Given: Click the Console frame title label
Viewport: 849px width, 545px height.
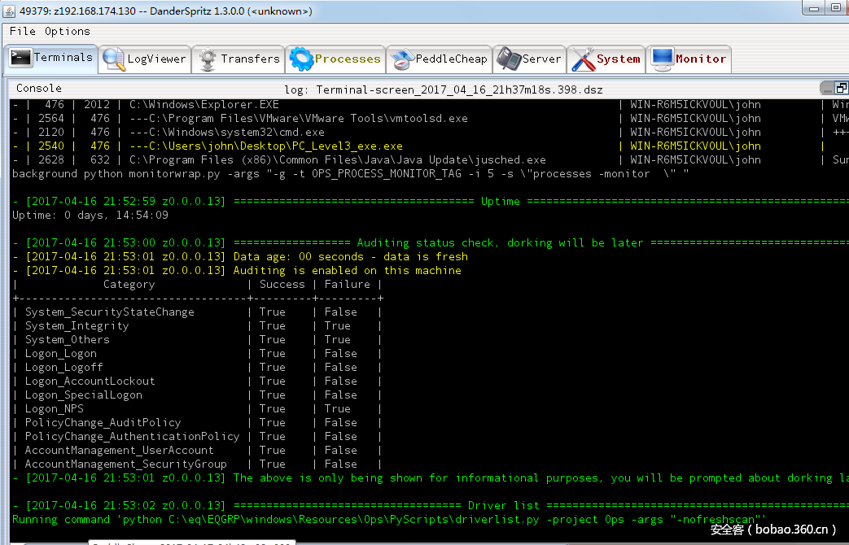Looking at the screenshot, I should click(39, 88).
